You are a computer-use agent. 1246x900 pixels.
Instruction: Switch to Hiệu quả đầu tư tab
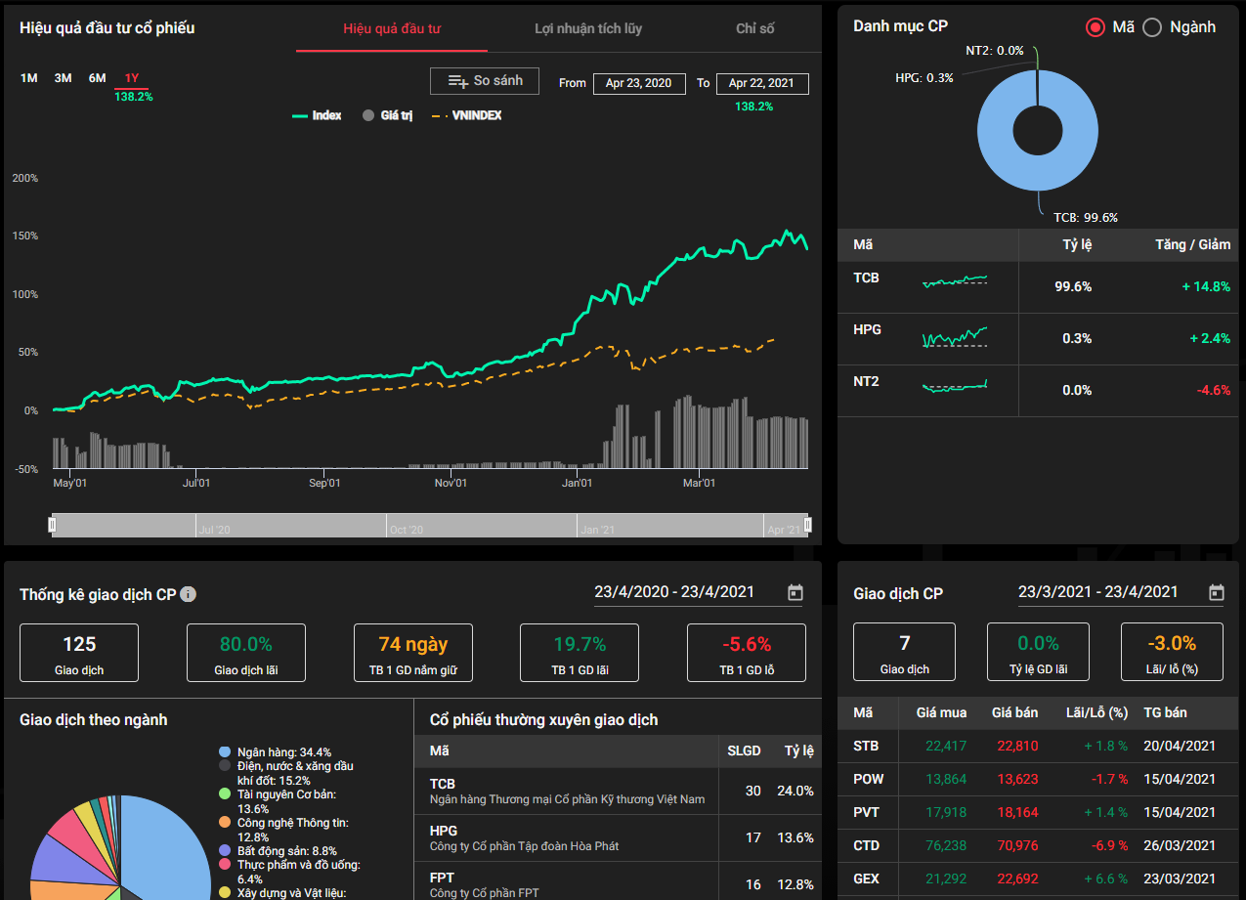(x=392, y=28)
